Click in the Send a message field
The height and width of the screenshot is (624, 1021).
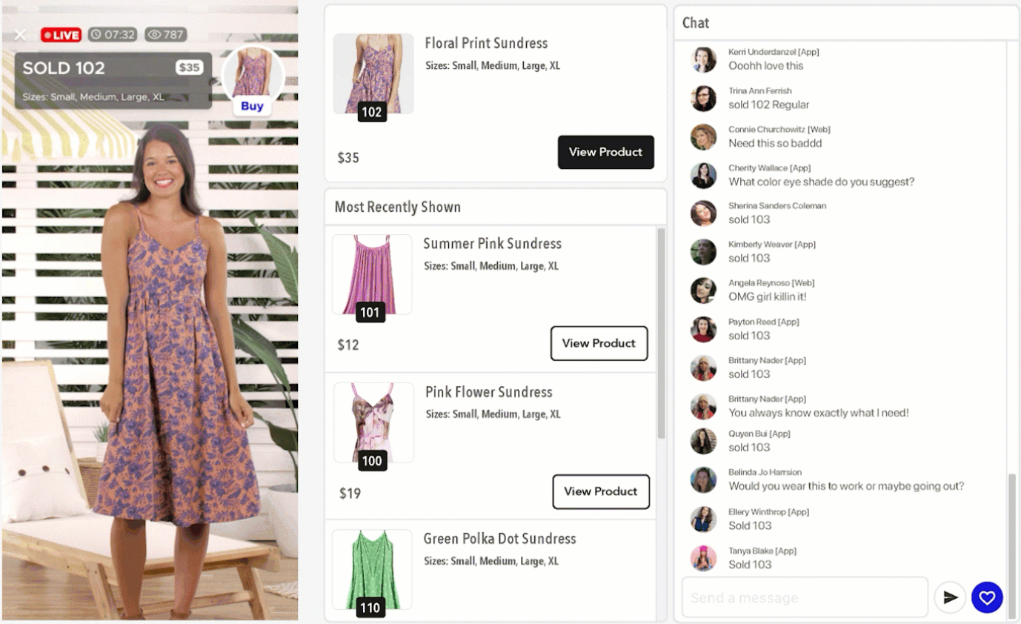(804, 597)
